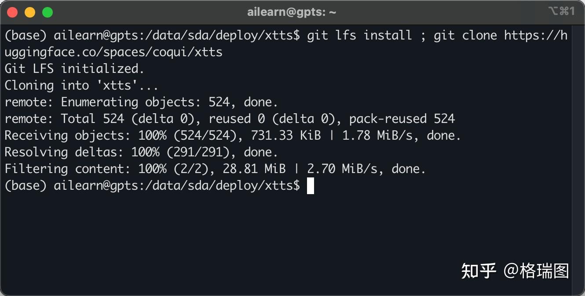Click the '28.81 MiB' size value
The height and width of the screenshot is (296, 585).
(x=254, y=169)
